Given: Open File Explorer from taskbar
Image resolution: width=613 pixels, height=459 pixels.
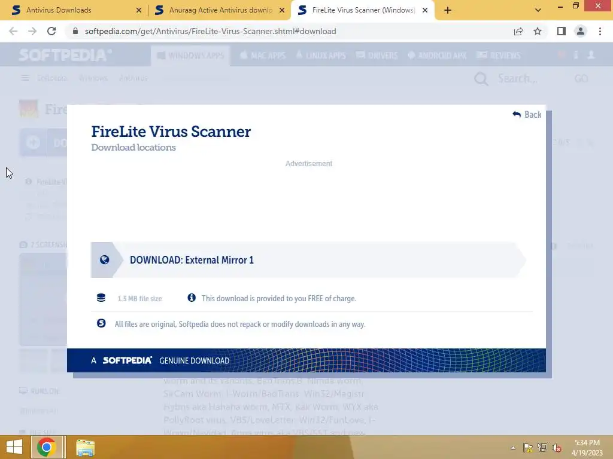Looking at the screenshot, I should pyautogui.click(x=85, y=448).
